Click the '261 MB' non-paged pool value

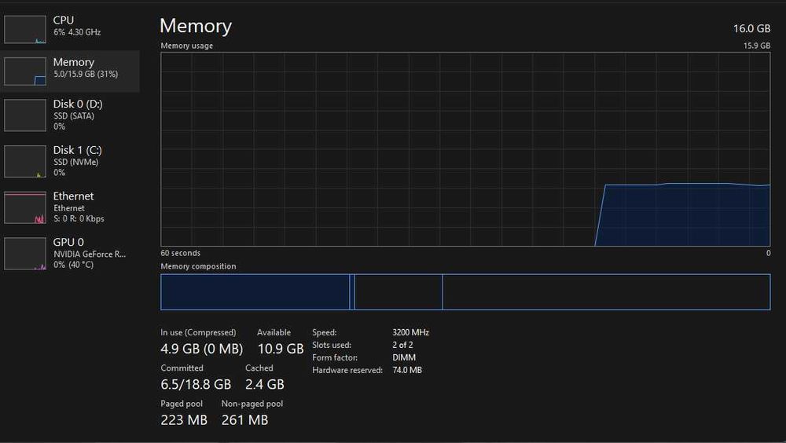[244, 420]
